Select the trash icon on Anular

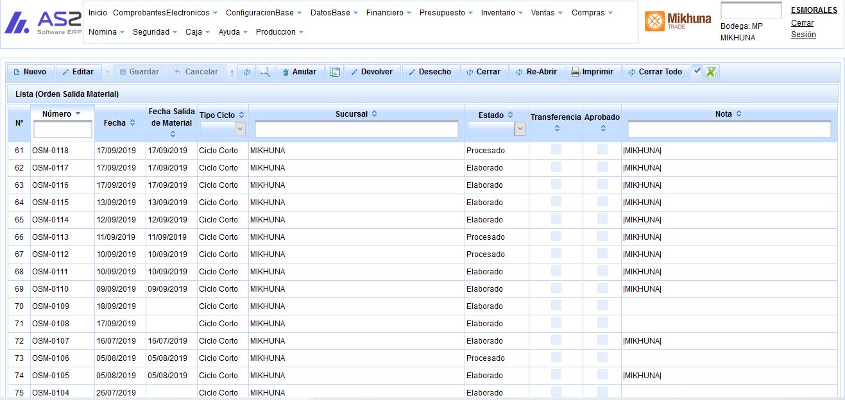286,72
